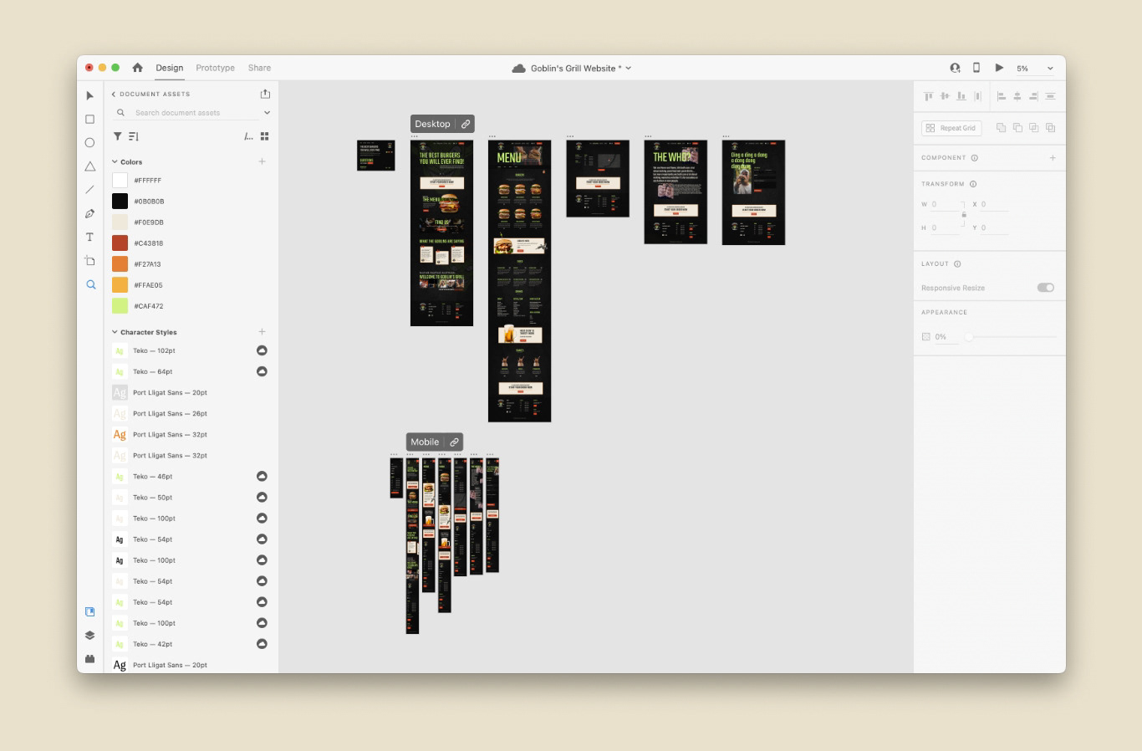Add a new color asset
This screenshot has width=1142, height=751.
point(262,161)
